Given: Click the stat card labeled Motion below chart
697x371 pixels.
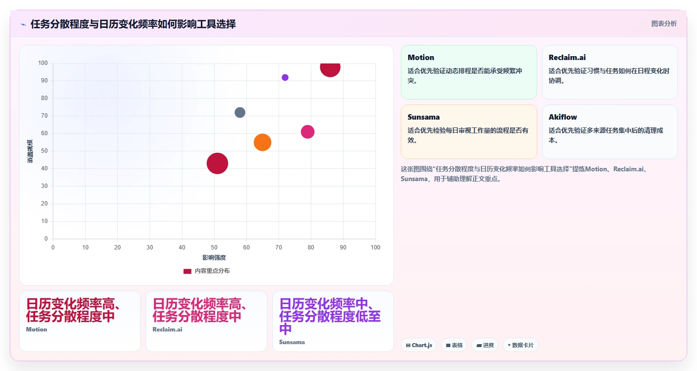Looking at the screenshot, I should click(80, 321).
